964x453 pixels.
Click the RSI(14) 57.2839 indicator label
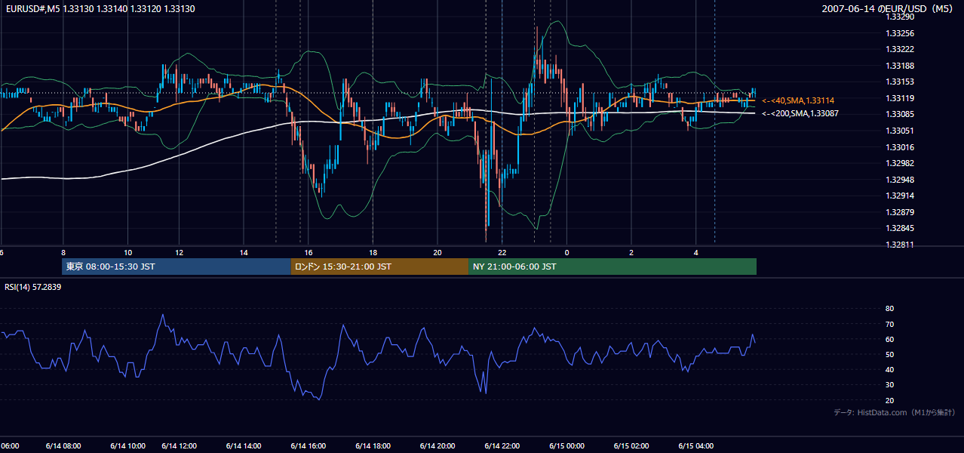point(33,287)
